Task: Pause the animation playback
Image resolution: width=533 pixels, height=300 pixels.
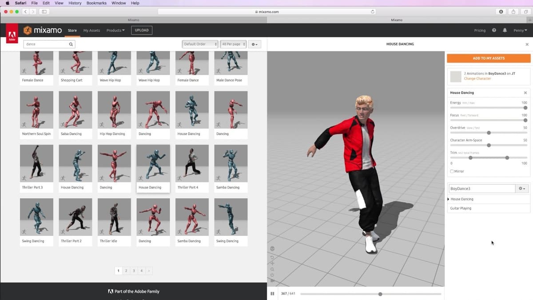Action: pyautogui.click(x=272, y=294)
